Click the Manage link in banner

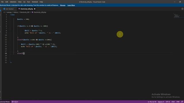tap(63, 5)
